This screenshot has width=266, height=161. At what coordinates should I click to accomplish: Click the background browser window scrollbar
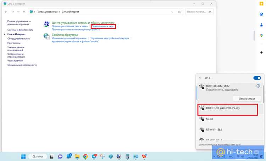click(254, 35)
